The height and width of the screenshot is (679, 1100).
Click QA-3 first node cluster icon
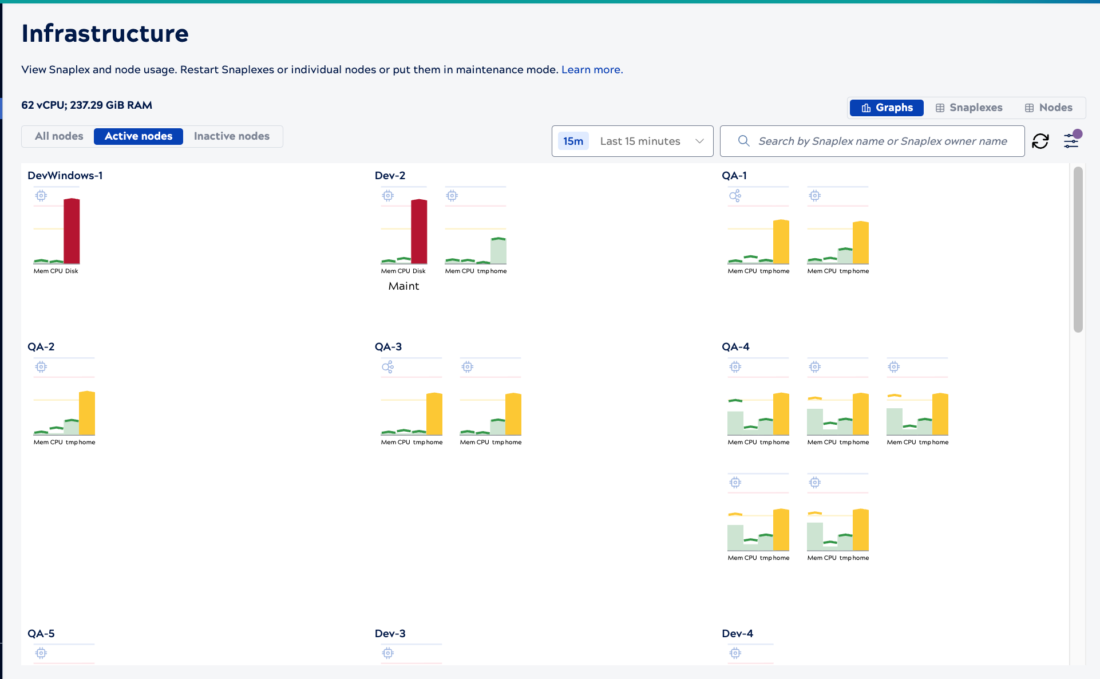coord(388,367)
